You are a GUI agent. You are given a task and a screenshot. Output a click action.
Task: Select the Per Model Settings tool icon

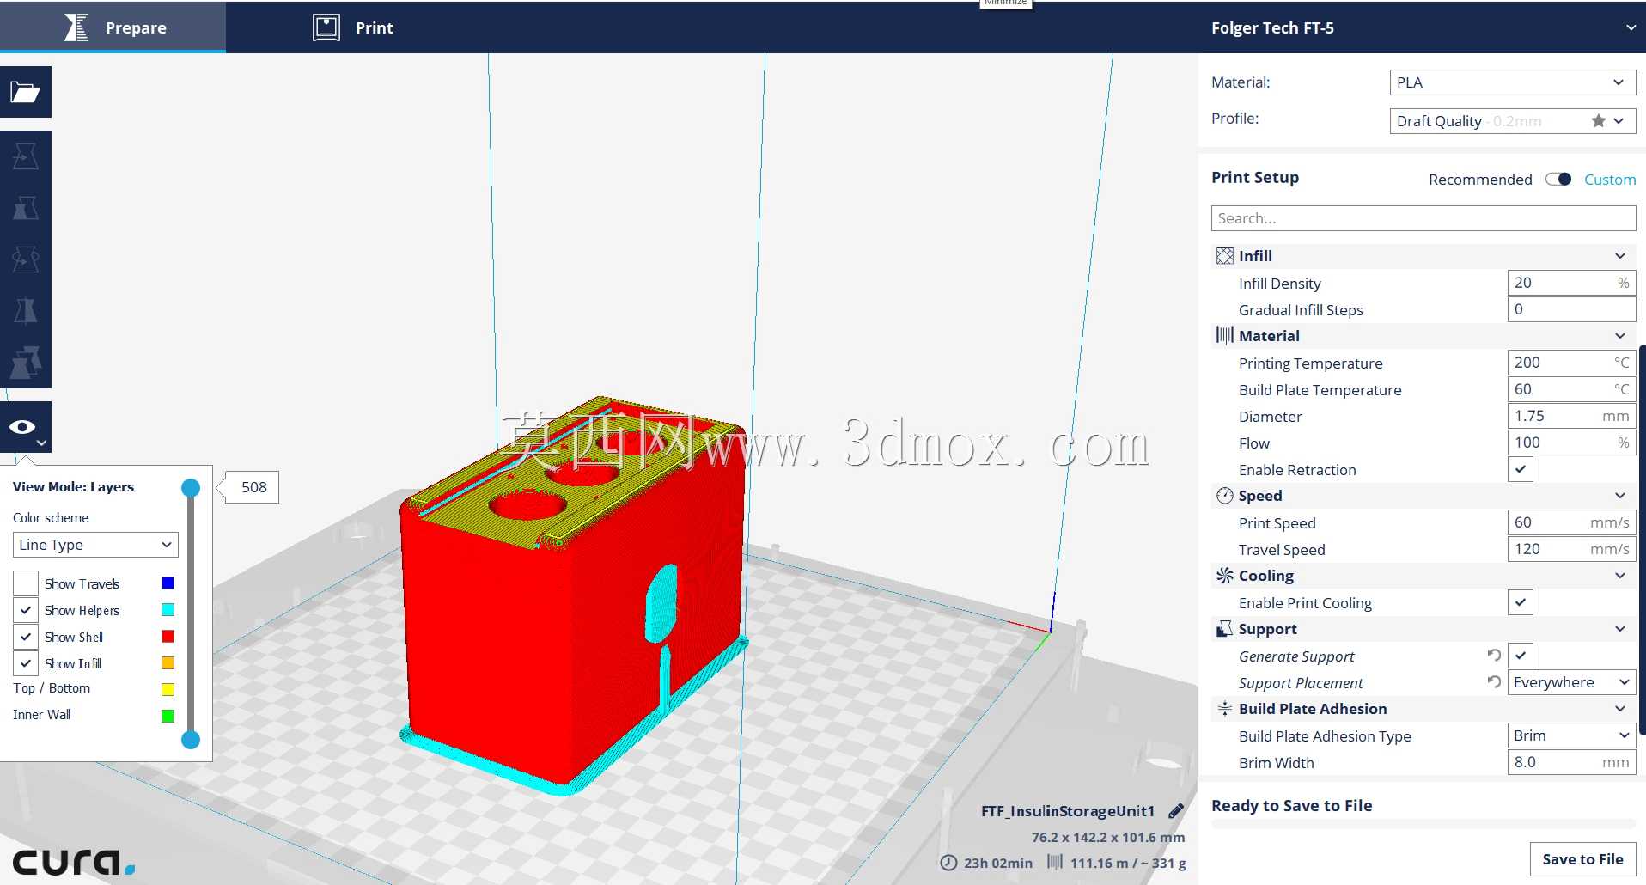(x=26, y=363)
